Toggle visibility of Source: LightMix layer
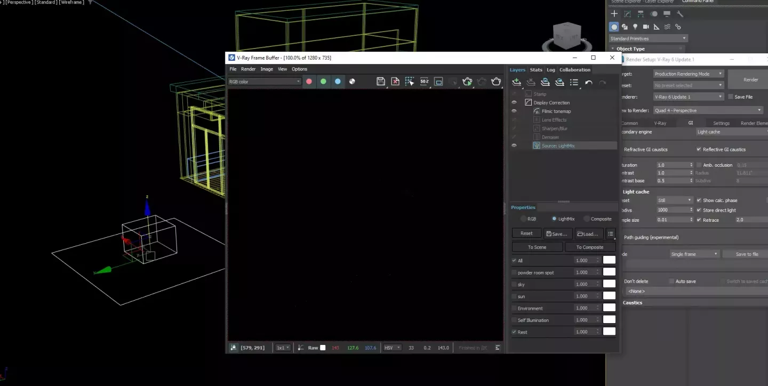Screen dimensions: 768x386 (x=514, y=146)
